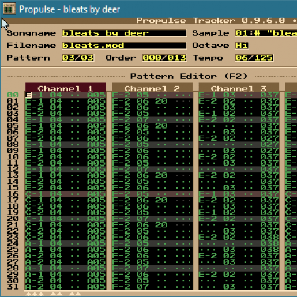
Task: Click note E-2 in Channel 3 row 13
Action: point(208,175)
